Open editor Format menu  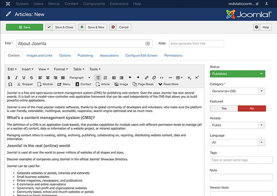[61, 69]
